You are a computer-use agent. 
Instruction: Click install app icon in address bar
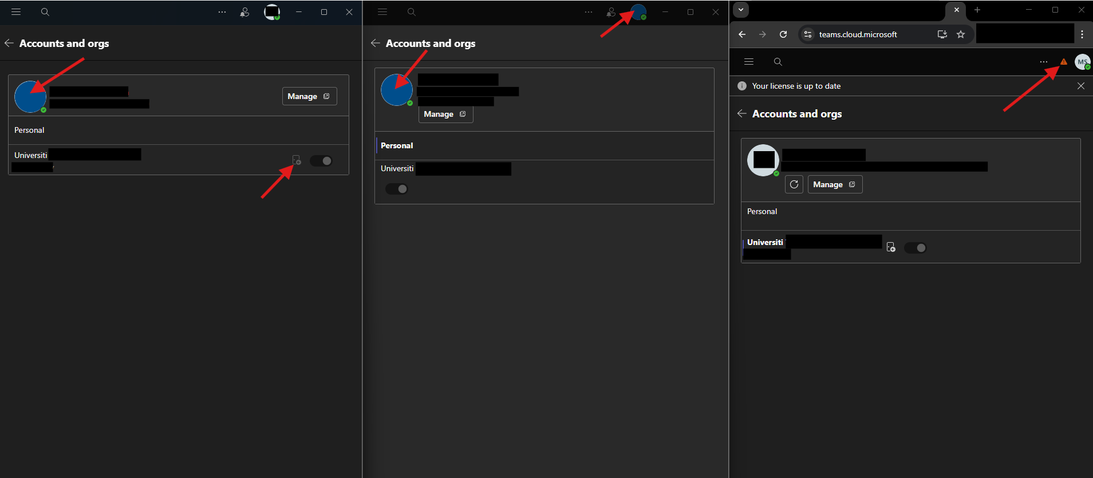tap(942, 34)
